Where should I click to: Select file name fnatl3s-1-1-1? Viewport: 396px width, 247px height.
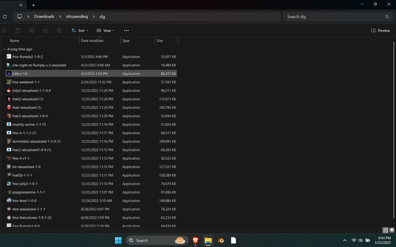(22, 175)
